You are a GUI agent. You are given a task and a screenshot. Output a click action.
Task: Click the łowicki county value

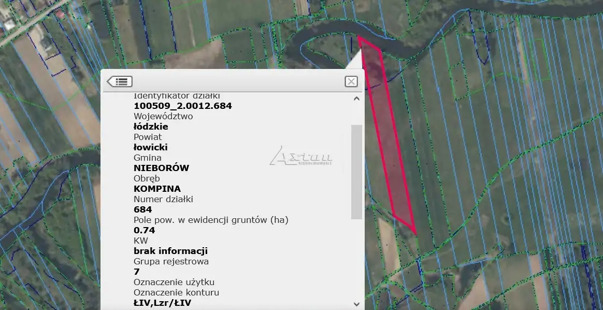(x=150, y=147)
